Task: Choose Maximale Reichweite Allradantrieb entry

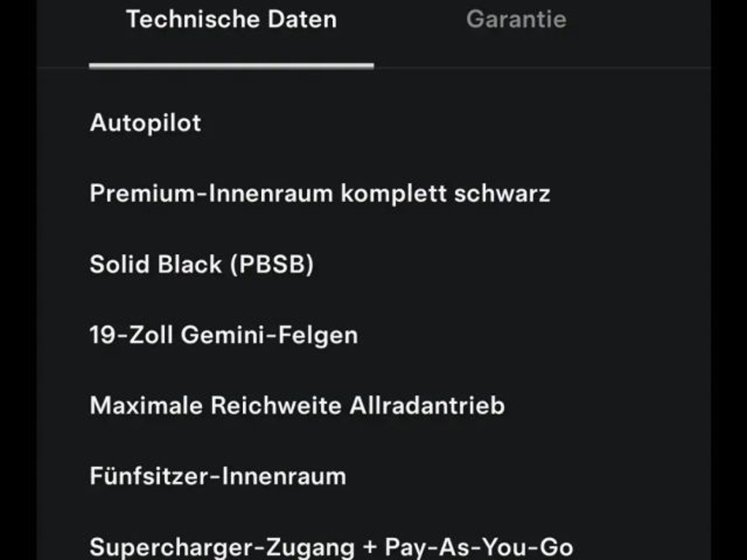Action: coord(297,405)
